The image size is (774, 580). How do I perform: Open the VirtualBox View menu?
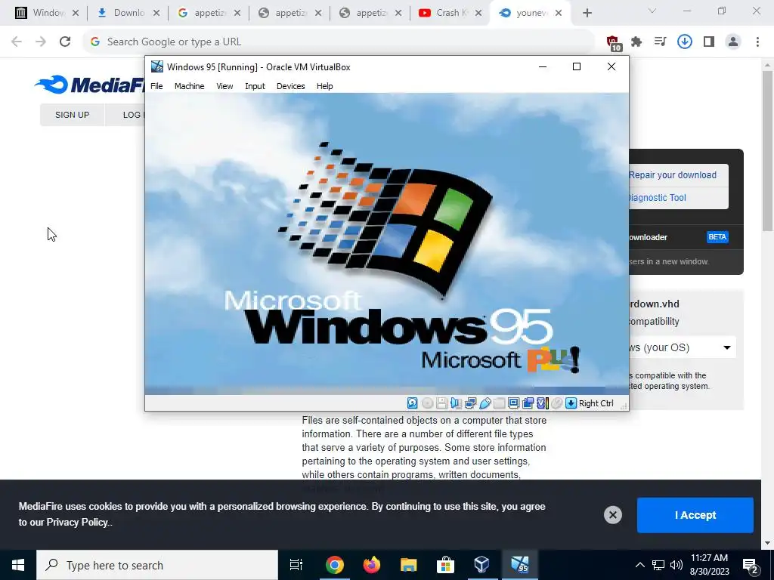click(x=224, y=86)
